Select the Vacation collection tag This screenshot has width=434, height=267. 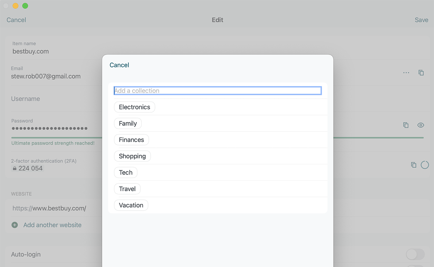131,205
